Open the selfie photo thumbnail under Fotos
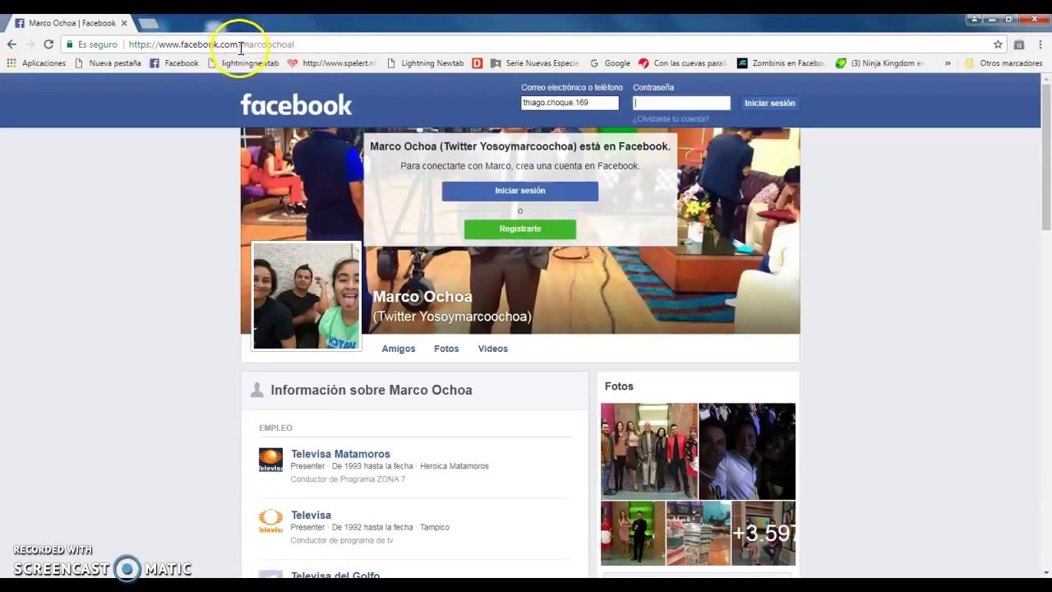This screenshot has width=1052, height=592. click(x=747, y=451)
